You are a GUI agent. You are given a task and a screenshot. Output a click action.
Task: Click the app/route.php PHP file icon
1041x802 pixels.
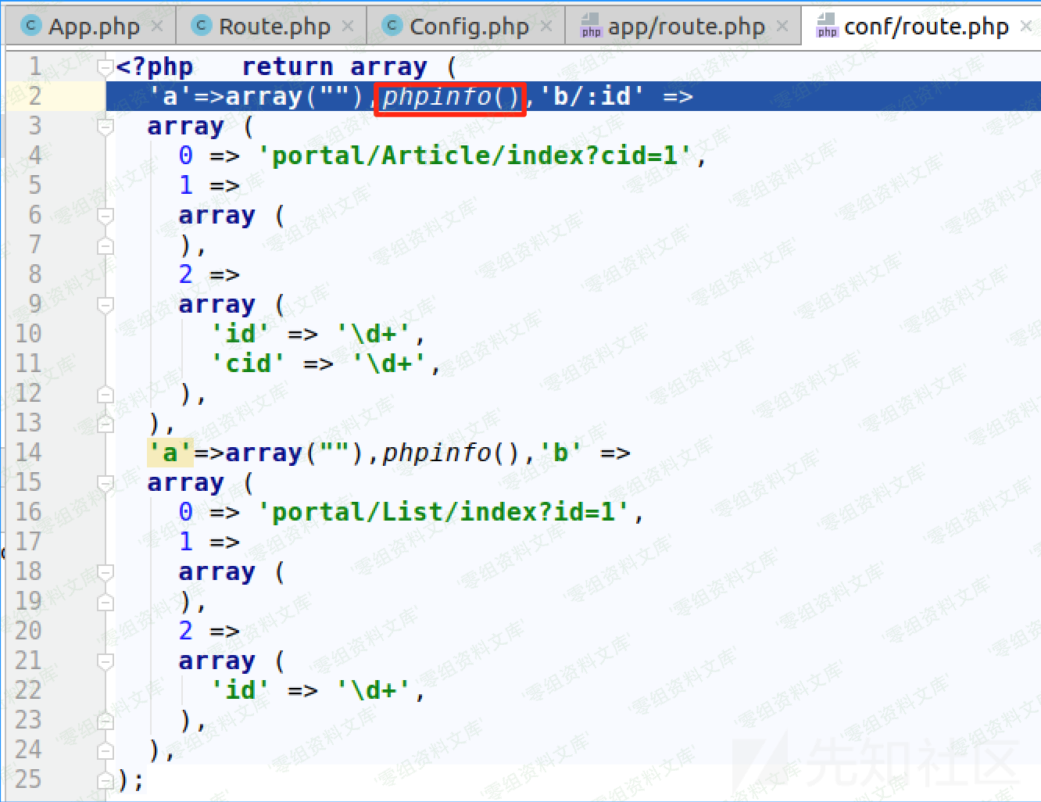[x=591, y=26]
